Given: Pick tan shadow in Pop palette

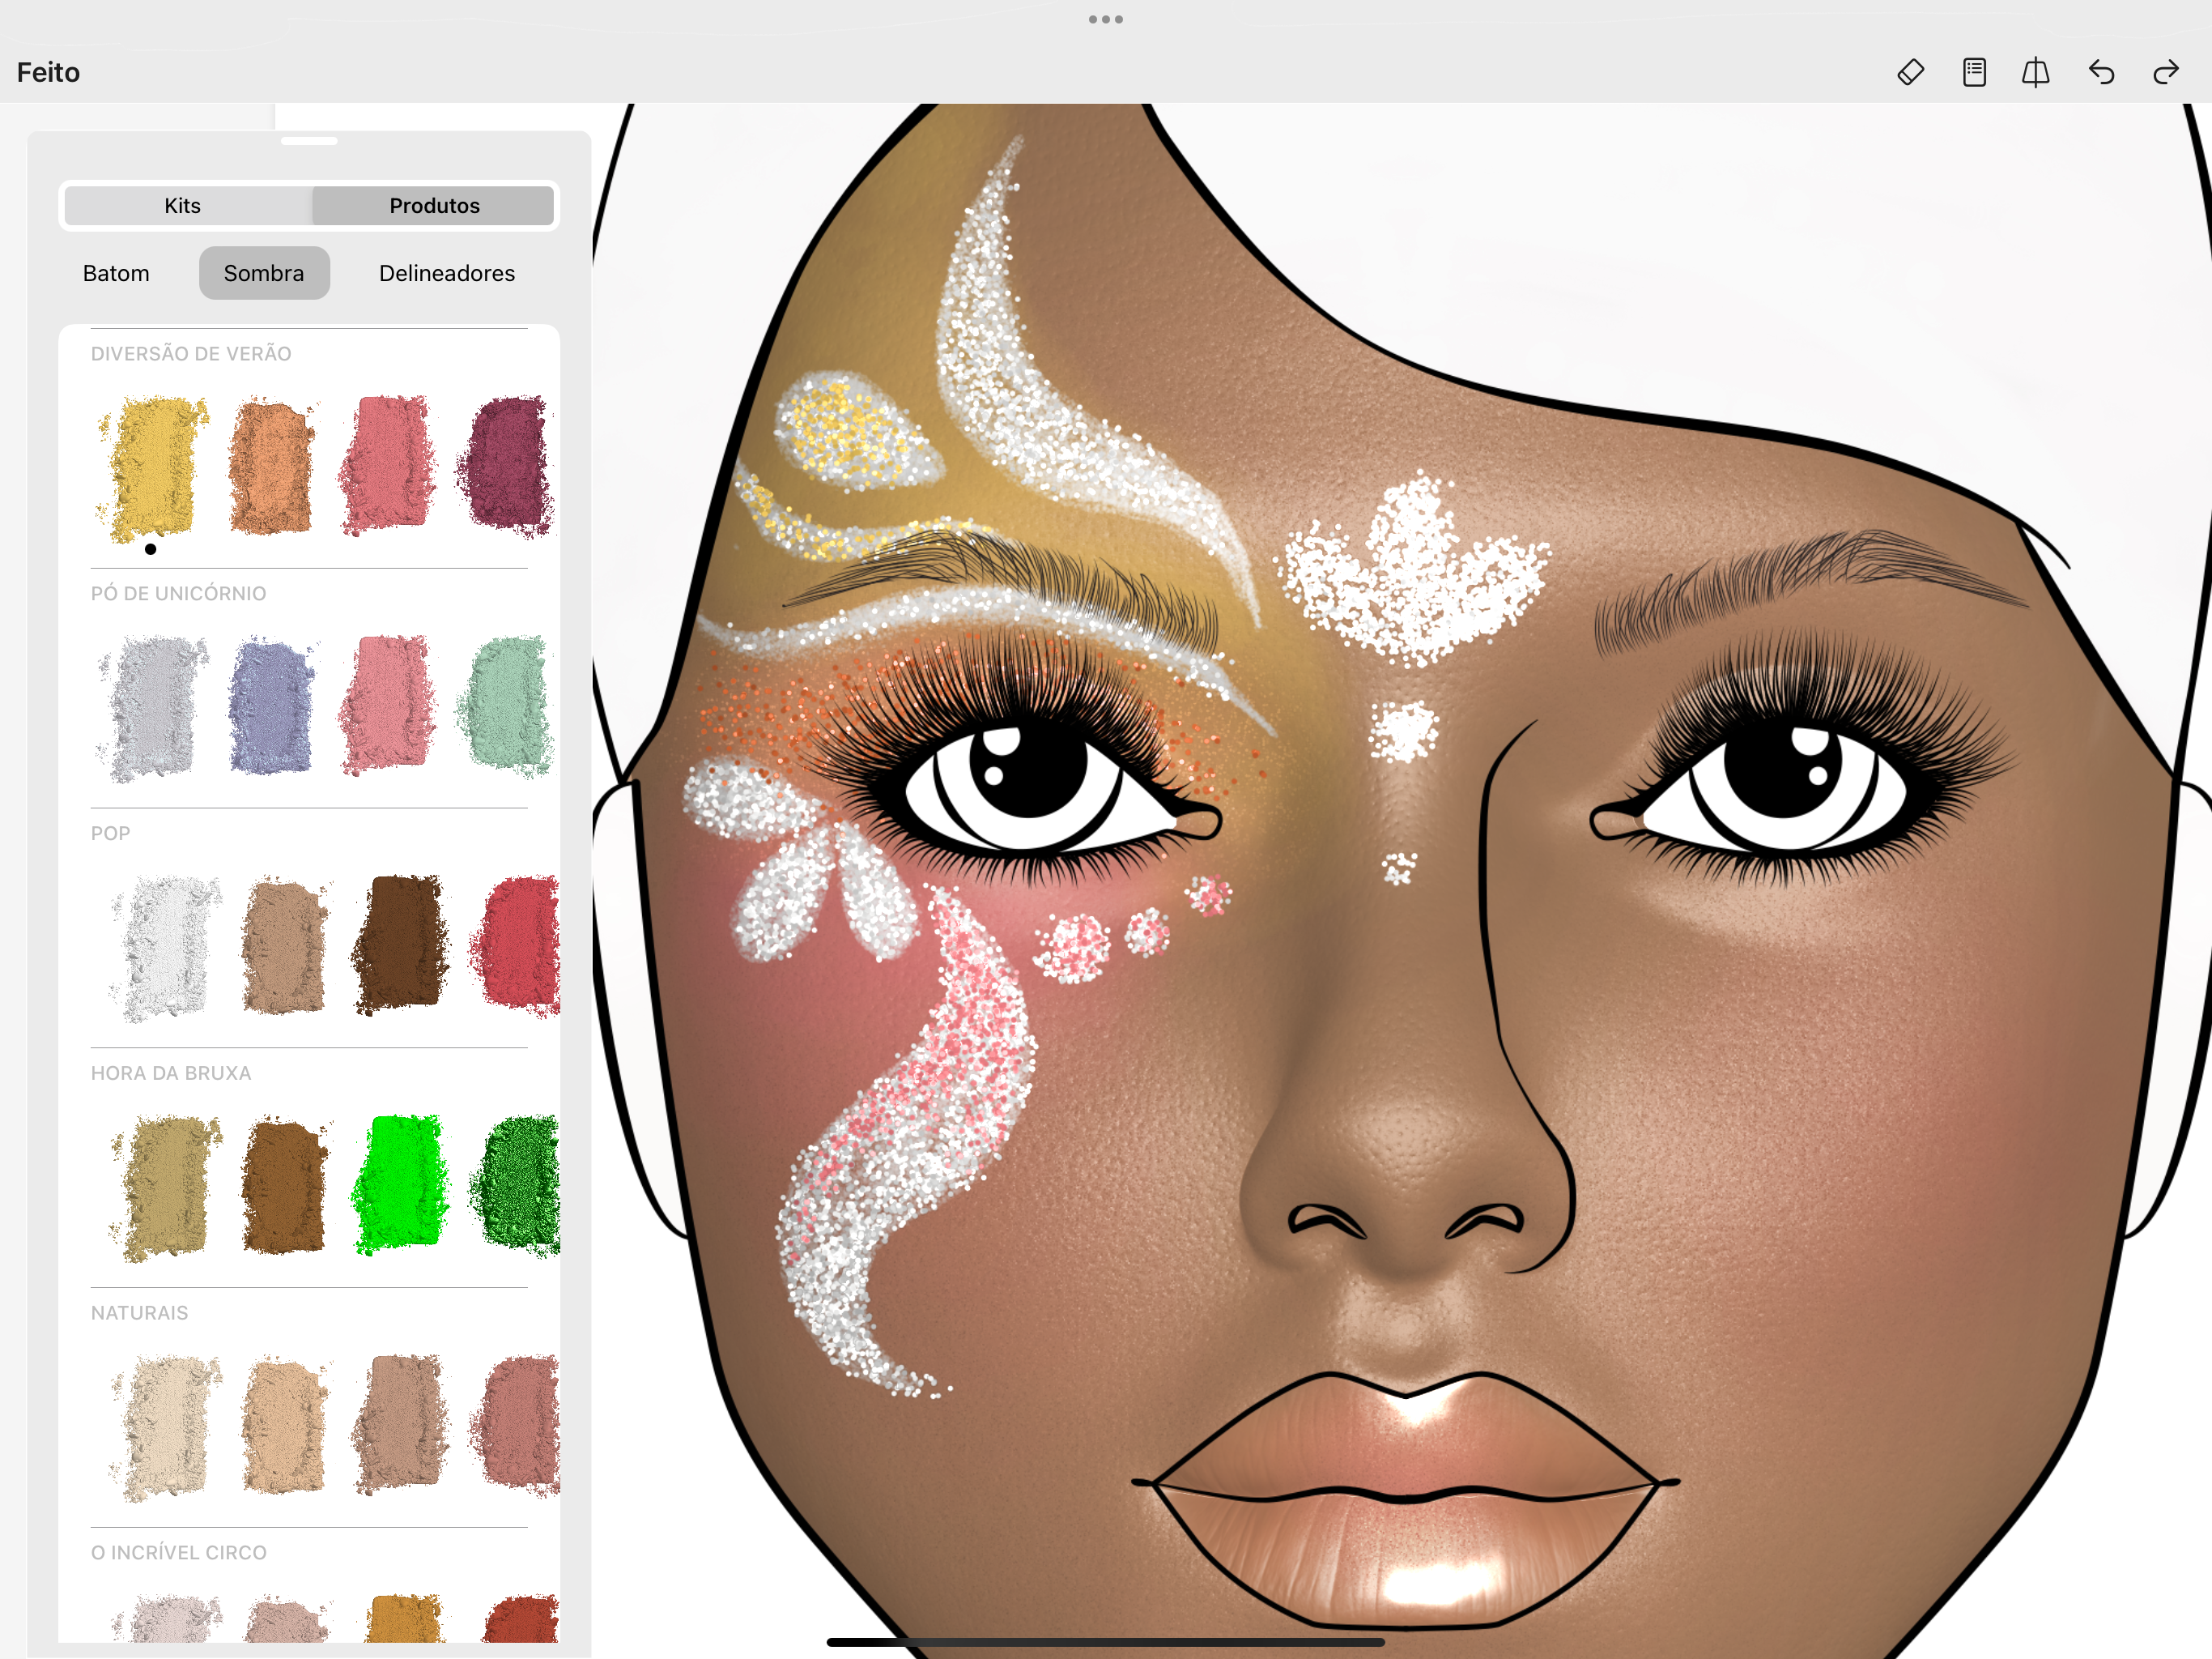Looking at the screenshot, I should (284, 945).
